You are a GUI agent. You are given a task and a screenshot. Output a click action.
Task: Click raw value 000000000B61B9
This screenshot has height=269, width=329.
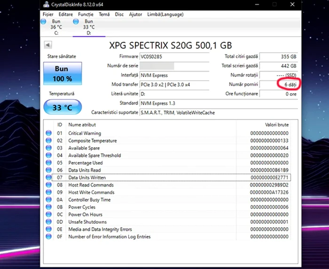(269, 170)
